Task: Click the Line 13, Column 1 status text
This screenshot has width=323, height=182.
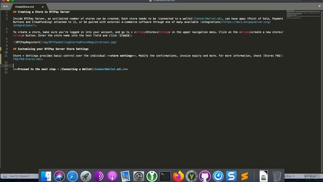Action: tap(20, 176)
